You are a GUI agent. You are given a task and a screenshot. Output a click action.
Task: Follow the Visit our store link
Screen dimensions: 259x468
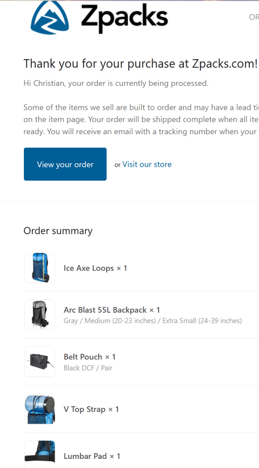pos(147,164)
